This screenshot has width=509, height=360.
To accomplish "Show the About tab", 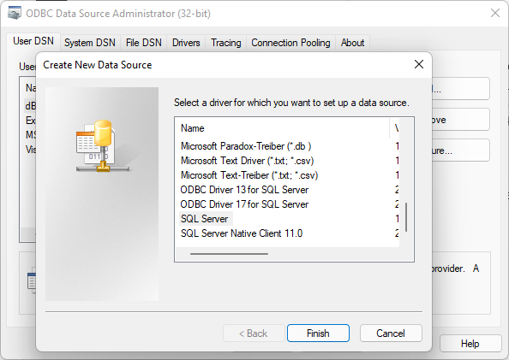I will click(x=352, y=43).
